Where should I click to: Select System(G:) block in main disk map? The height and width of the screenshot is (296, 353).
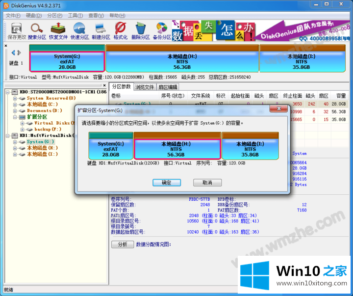tap(67, 58)
